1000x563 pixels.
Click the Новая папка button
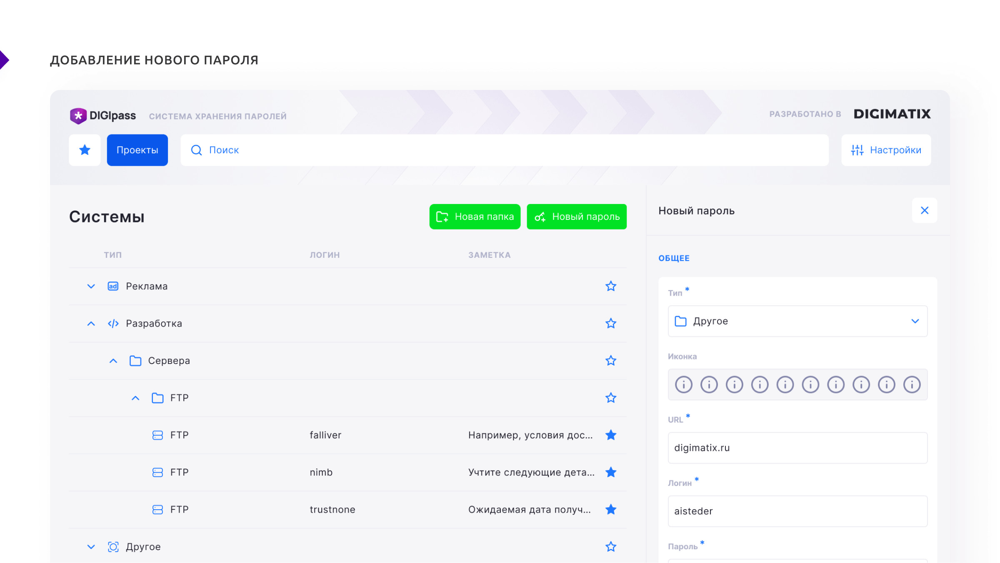pyautogui.click(x=475, y=217)
